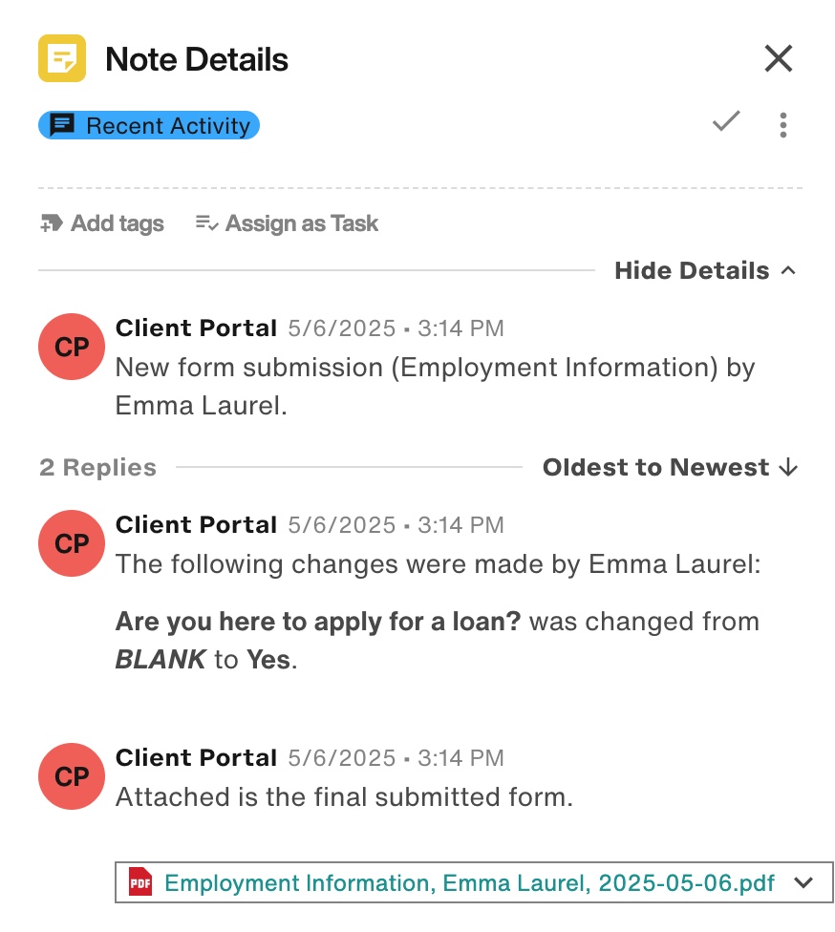835x932 pixels.
Task: Toggle reply sort order Oldest to Newest
Action: (670, 467)
